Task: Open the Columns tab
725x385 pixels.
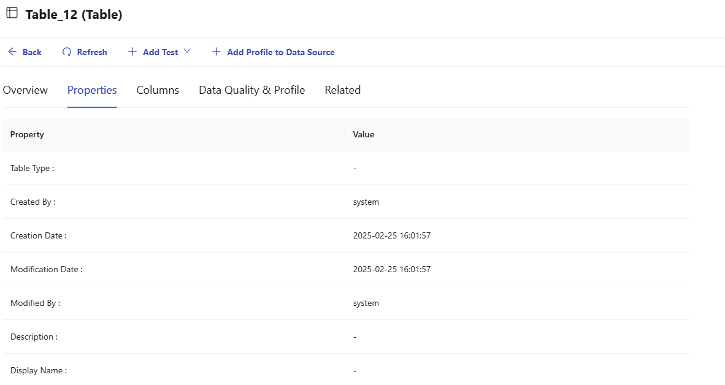Action: 158,90
